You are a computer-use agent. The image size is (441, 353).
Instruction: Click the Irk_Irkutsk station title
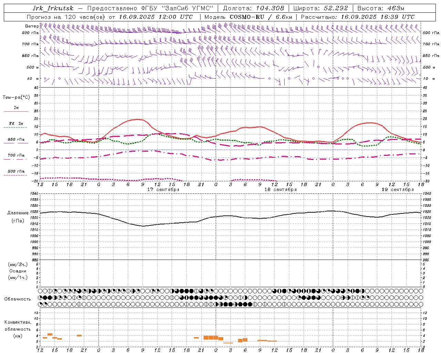coord(53,8)
